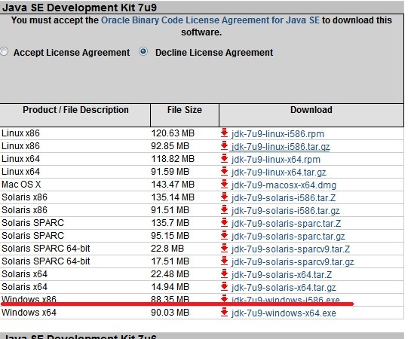Download jdk-7u9-solaris-sparcv9.tar.Z file link

pos(290,249)
